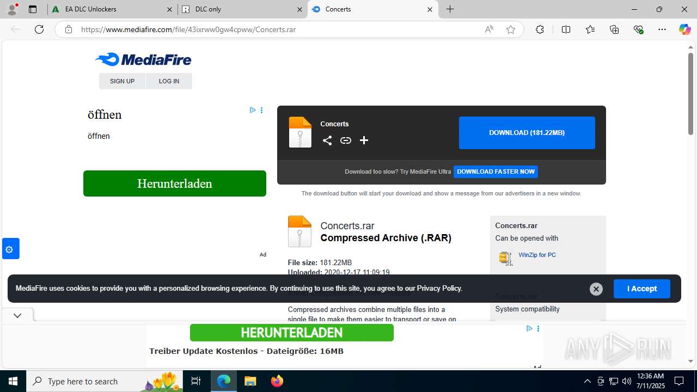Open File Explorer from taskbar
The width and height of the screenshot is (697, 392).
[x=250, y=381]
